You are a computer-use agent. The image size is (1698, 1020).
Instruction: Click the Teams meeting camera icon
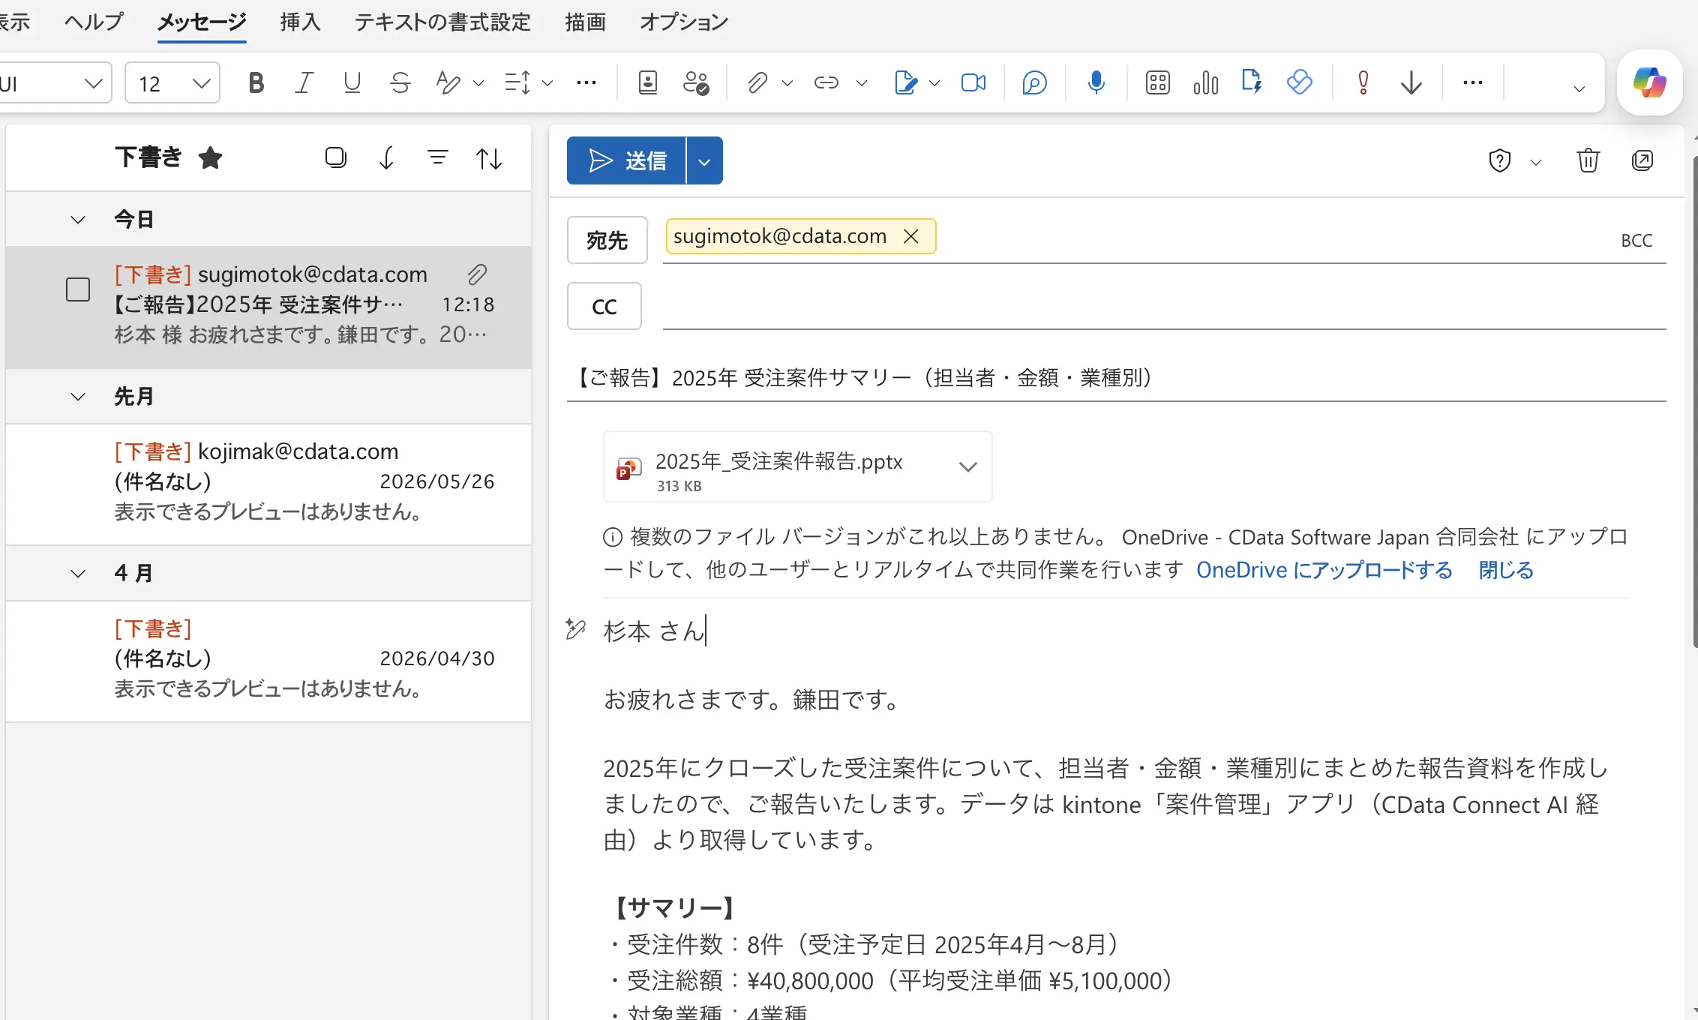973,82
